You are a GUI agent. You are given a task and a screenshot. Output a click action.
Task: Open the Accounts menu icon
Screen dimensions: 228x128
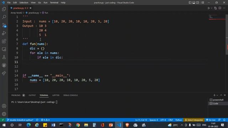4,106
